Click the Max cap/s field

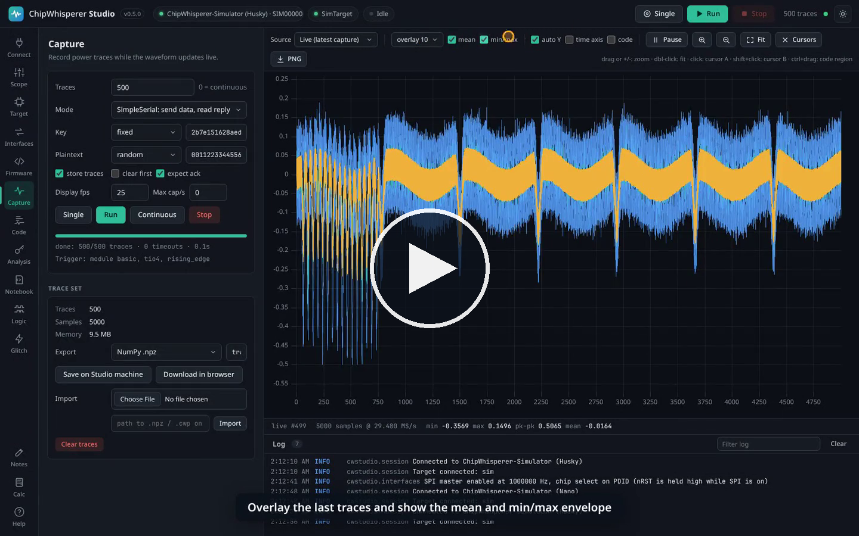point(208,192)
